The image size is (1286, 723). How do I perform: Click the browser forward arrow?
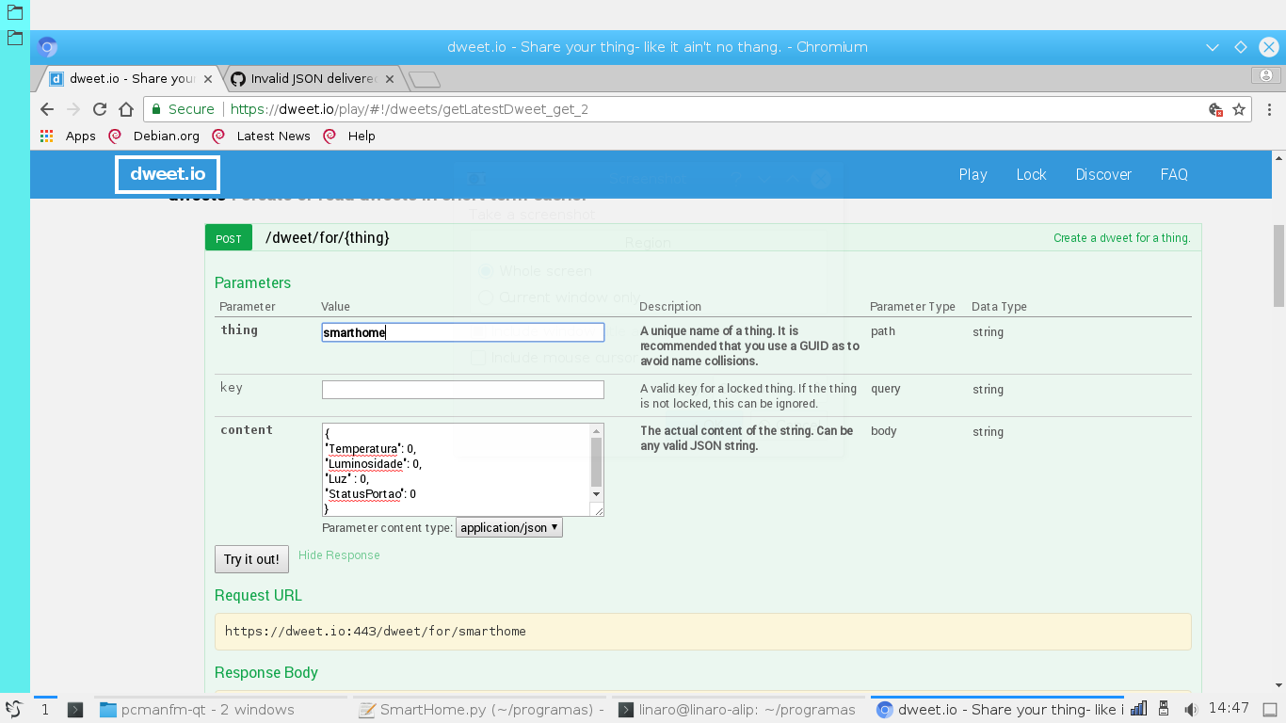coord(73,109)
